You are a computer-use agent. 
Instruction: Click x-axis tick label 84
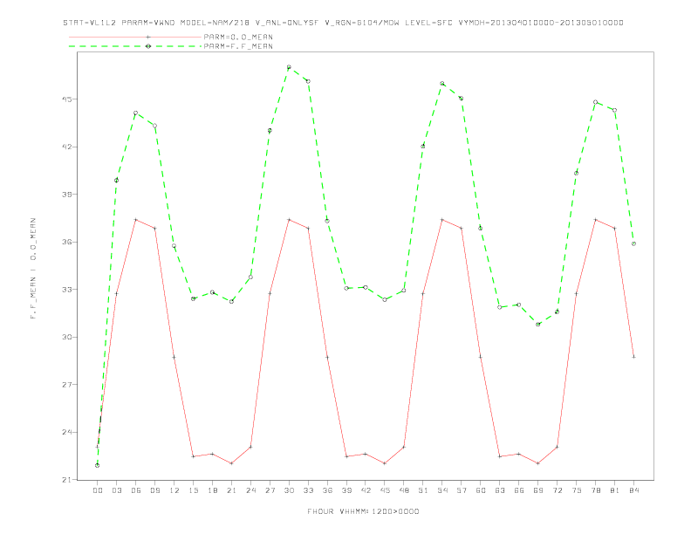coord(633,490)
